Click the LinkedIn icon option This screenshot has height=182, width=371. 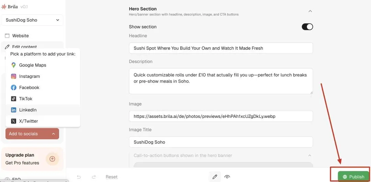[14, 110]
